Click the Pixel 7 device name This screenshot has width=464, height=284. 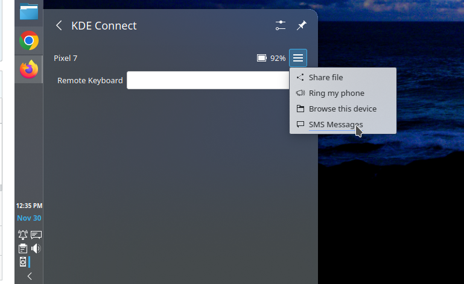tap(66, 58)
